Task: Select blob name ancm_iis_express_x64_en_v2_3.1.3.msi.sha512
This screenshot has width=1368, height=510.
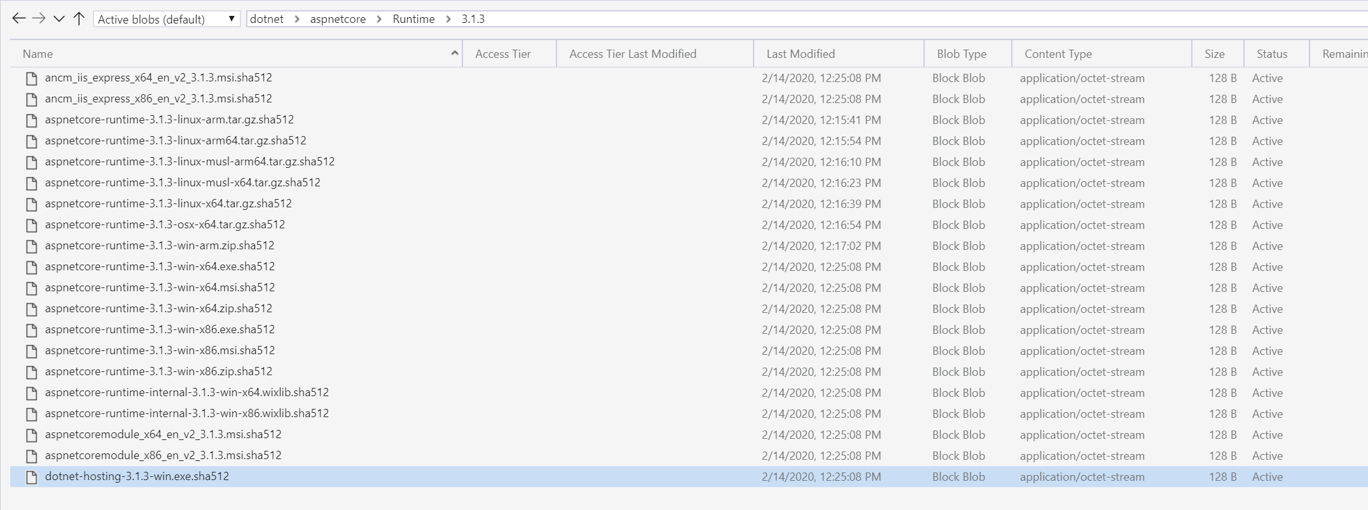Action: pos(158,78)
